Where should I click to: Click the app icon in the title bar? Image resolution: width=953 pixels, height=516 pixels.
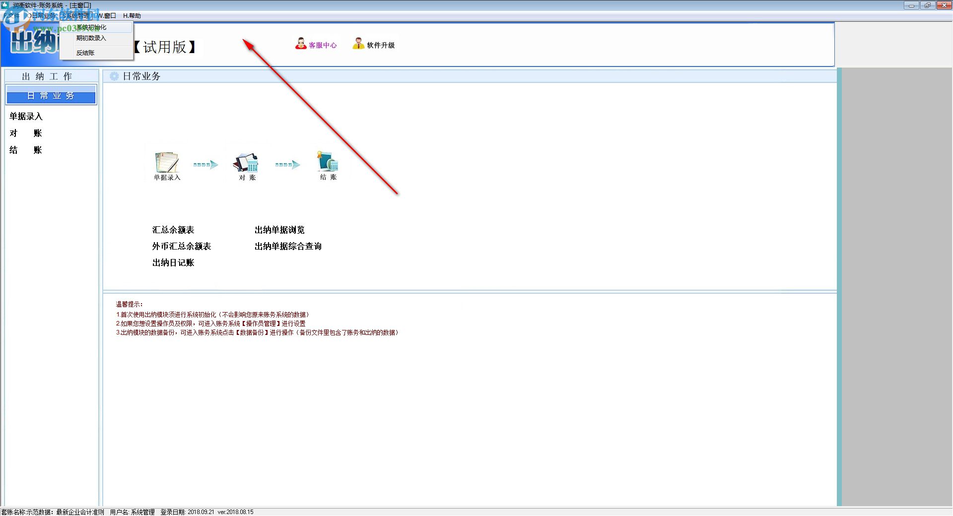5,5
